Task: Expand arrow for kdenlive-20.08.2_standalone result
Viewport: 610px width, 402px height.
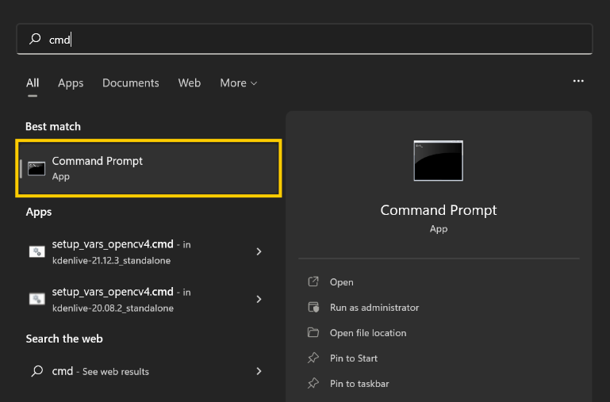Action: pyautogui.click(x=259, y=299)
